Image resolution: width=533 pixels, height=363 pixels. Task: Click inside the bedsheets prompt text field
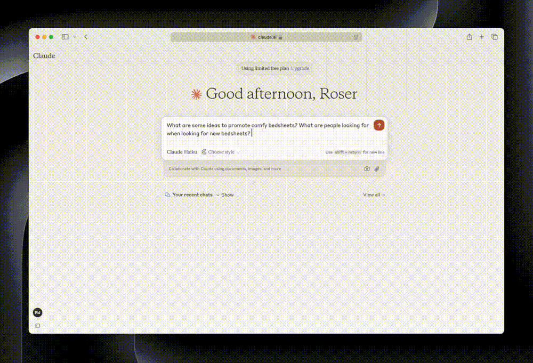click(268, 130)
